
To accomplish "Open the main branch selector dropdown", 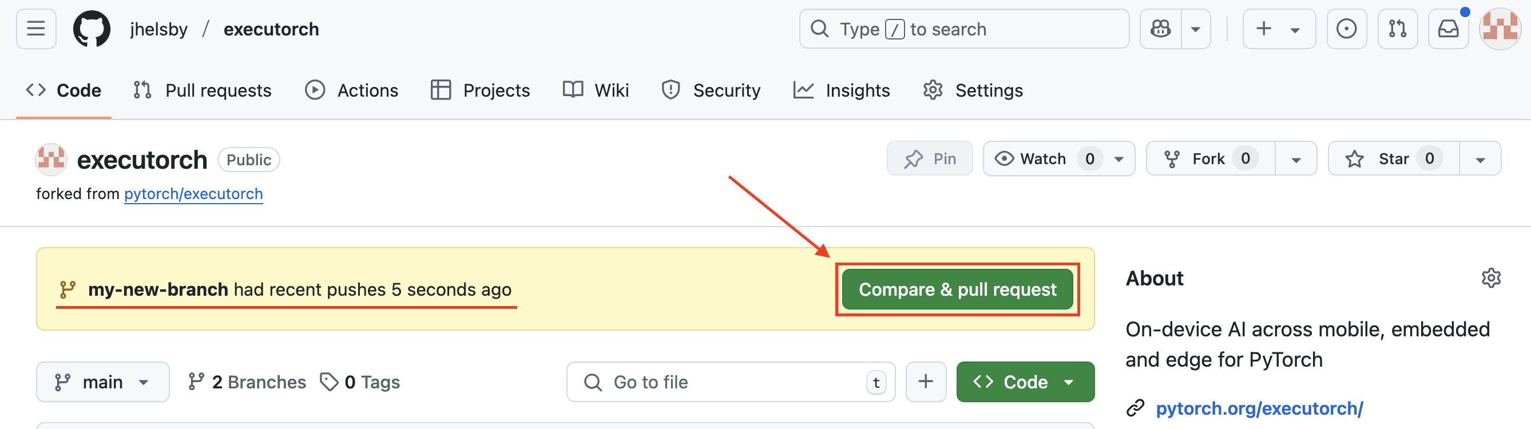I will (102, 382).
